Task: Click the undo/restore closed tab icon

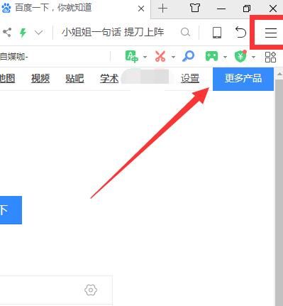Action: coord(240,32)
